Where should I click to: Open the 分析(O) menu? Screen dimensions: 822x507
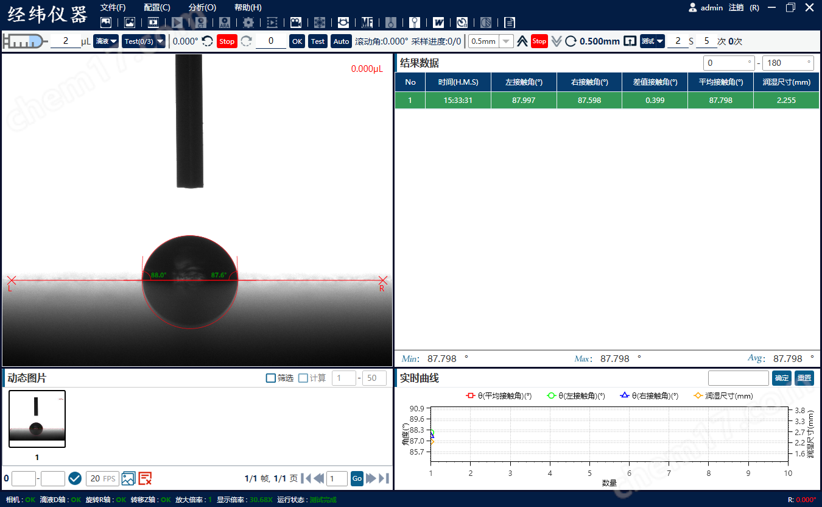tap(202, 7)
